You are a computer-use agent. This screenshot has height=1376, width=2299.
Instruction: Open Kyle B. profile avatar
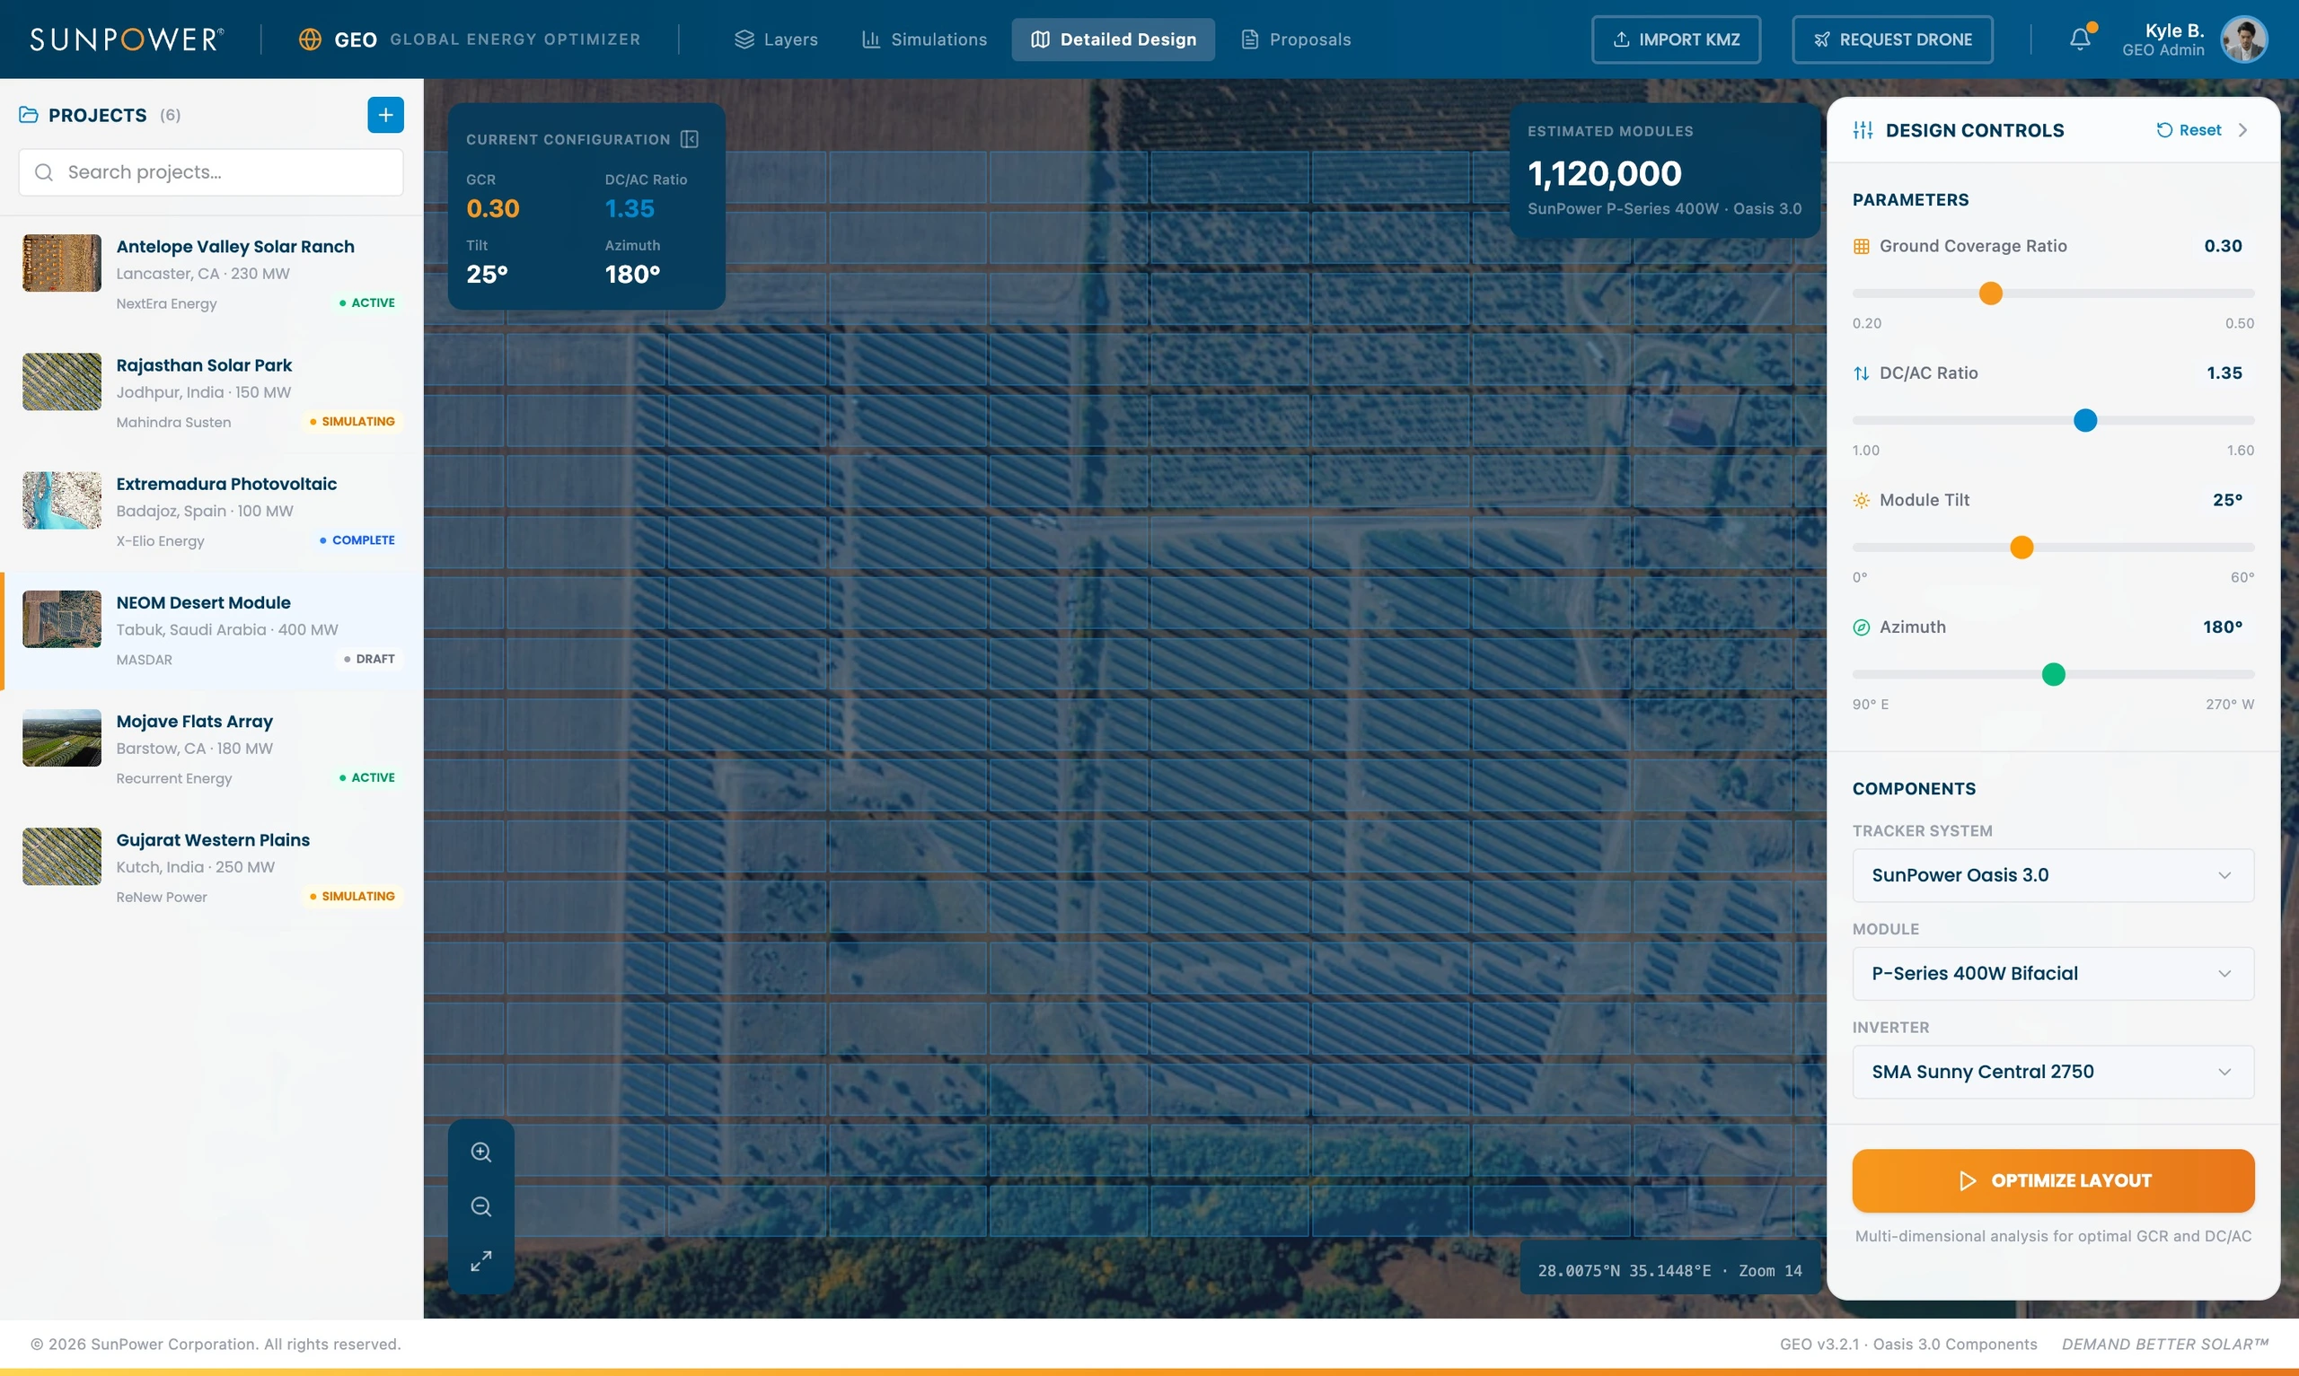point(2244,39)
